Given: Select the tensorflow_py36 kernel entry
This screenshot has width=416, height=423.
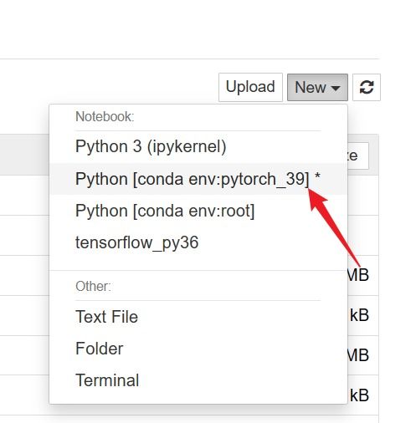Looking at the screenshot, I should point(198,242).
